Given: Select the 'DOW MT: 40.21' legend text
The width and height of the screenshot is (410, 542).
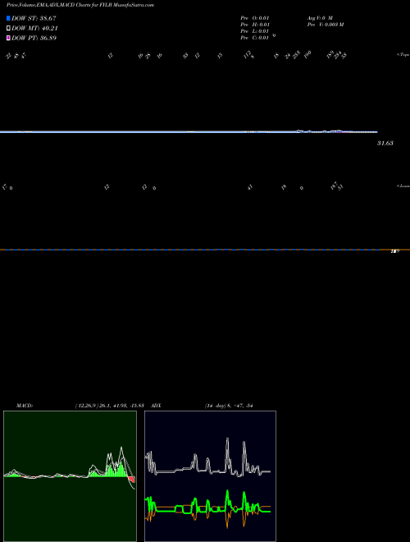Looking at the screenshot, I should tap(34, 29).
